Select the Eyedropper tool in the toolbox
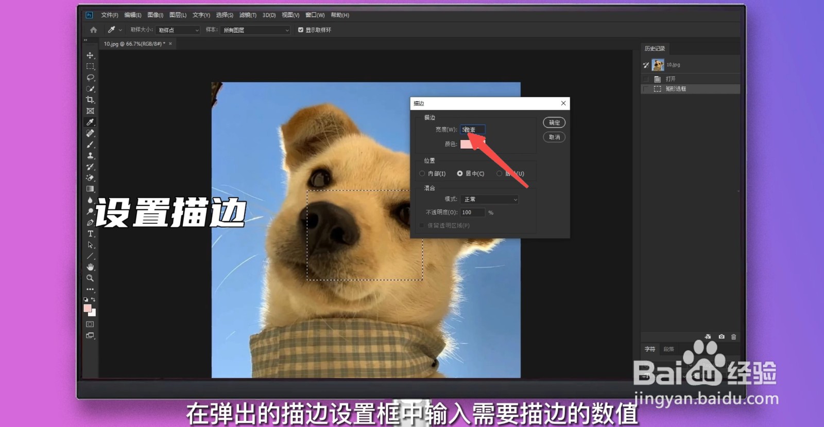824x427 pixels. pyautogui.click(x=90, y=122)
